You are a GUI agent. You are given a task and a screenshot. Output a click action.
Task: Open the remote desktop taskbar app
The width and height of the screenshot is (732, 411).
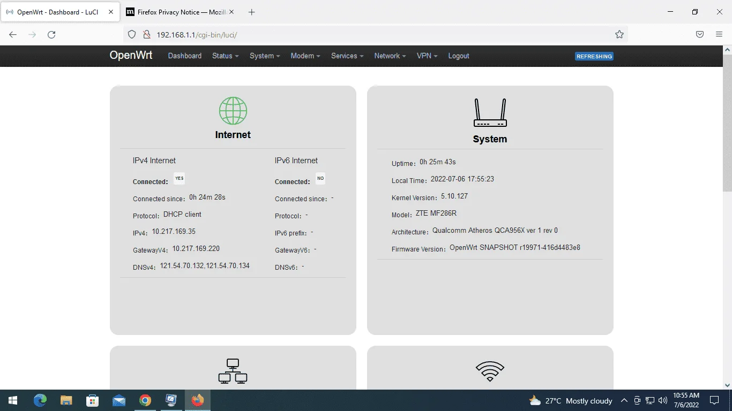[x=171, y=400]
